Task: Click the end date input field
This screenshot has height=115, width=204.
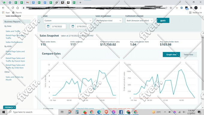Action: pyautogui.click(x=83, y=26)
